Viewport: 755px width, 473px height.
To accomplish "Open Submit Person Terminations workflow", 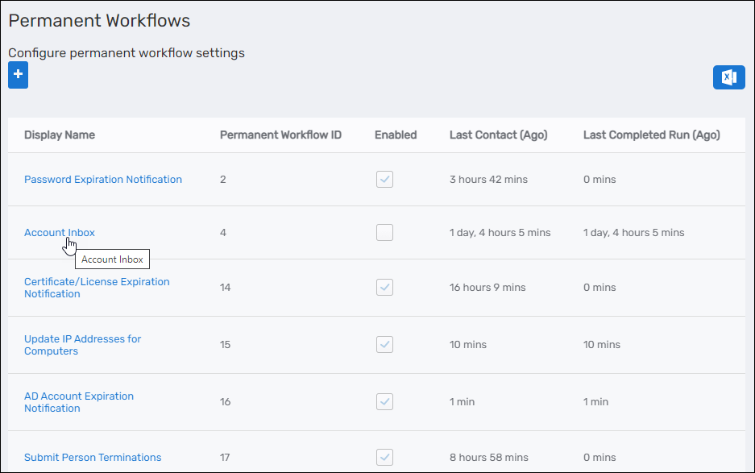I will point(92,458).
